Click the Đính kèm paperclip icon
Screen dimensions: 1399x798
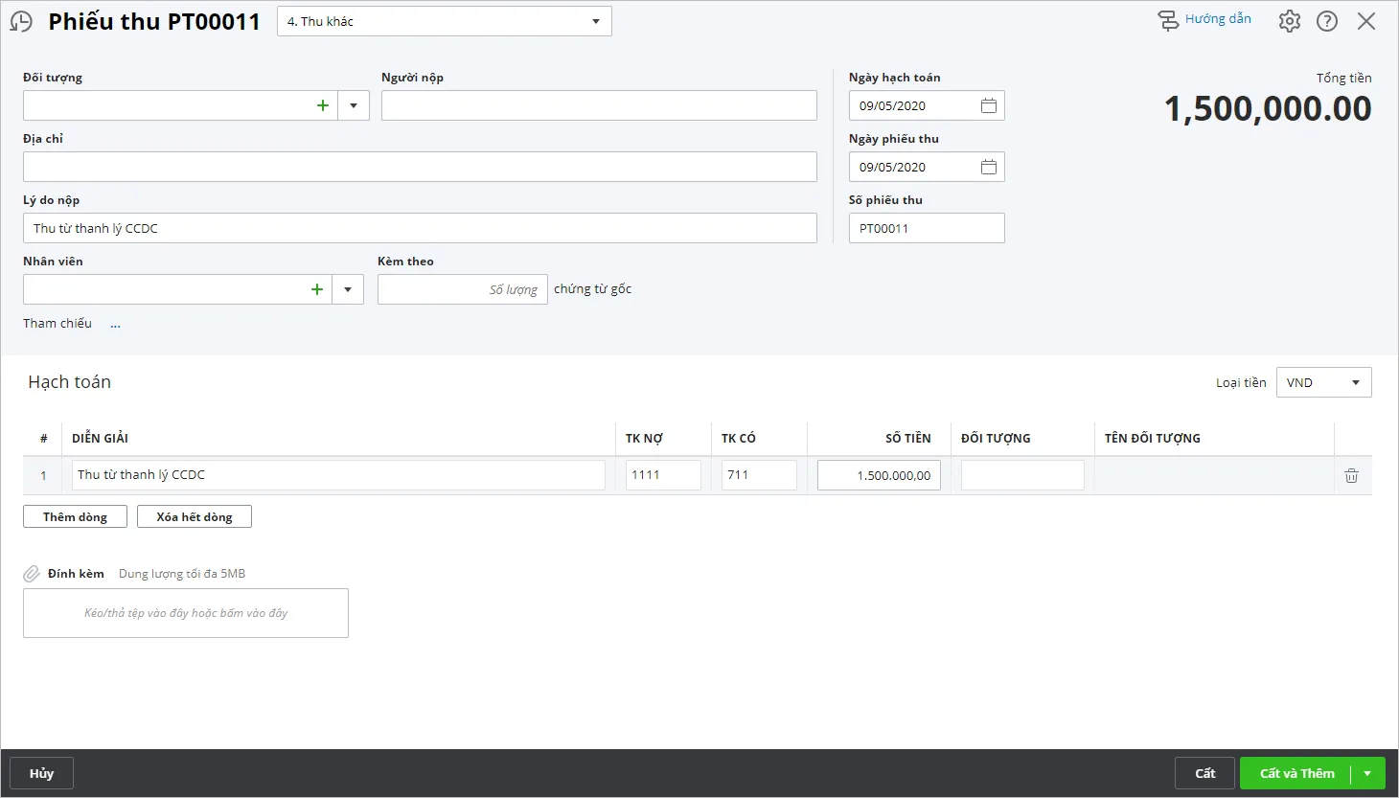point(32,574)
